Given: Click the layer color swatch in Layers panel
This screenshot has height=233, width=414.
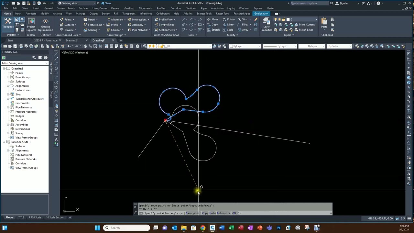Looking at the screenshot, I should pyautogui.click(x=288, y=19).
